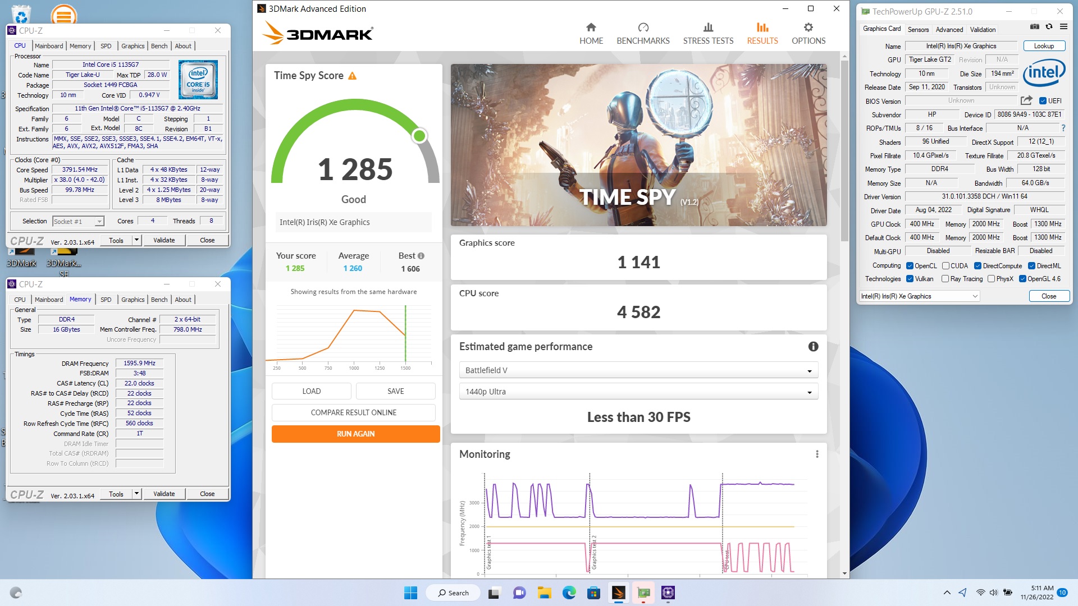Open GPU-Z hamburger menu
Viewport: 1078px width, 606px height.
(1063, 27)
